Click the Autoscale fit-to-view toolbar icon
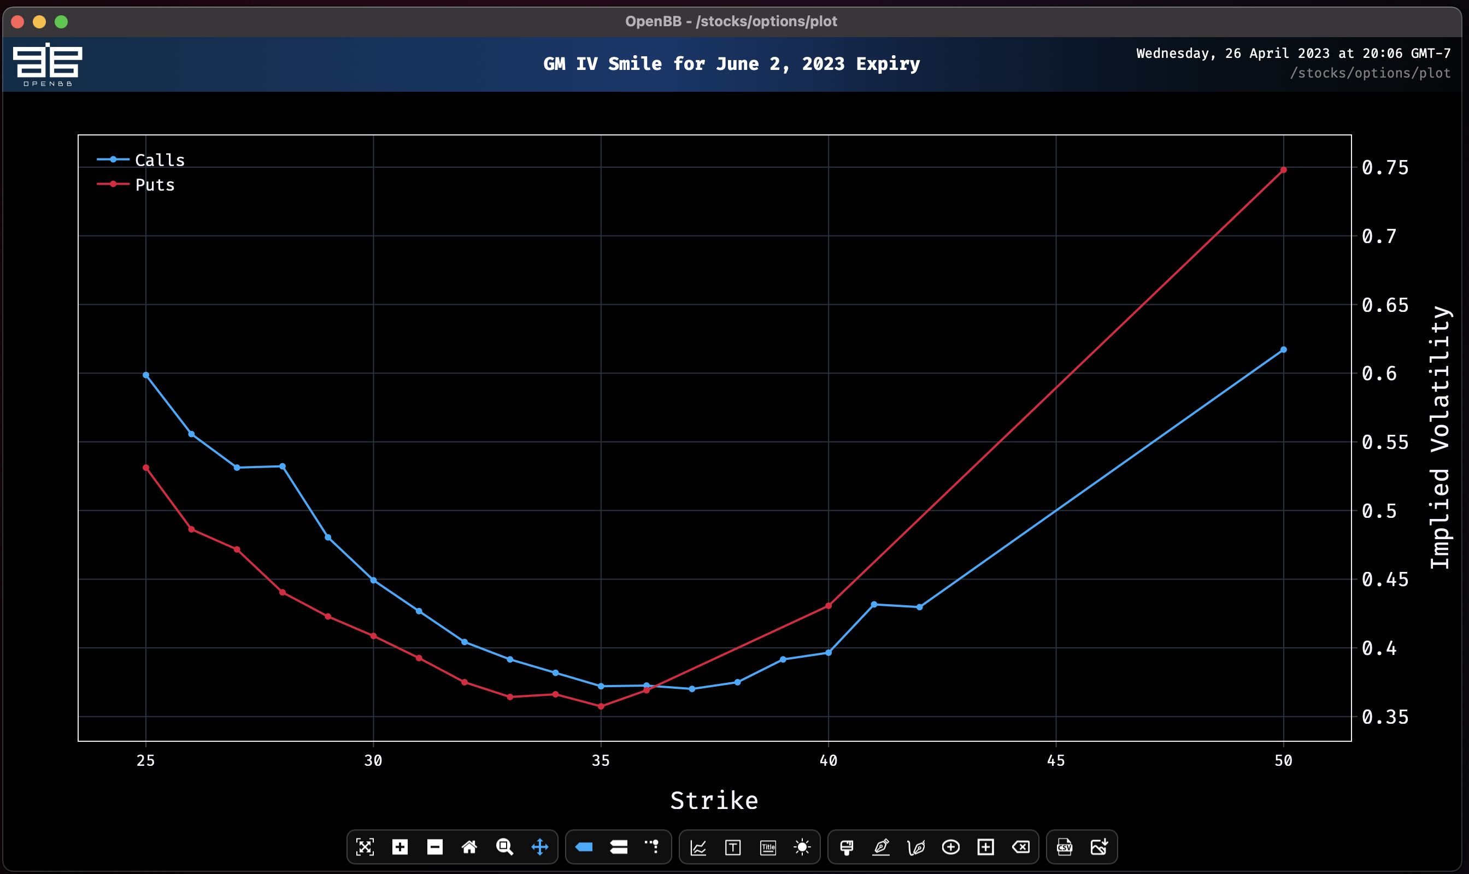The image size is (1469, 874). (365, 847)
